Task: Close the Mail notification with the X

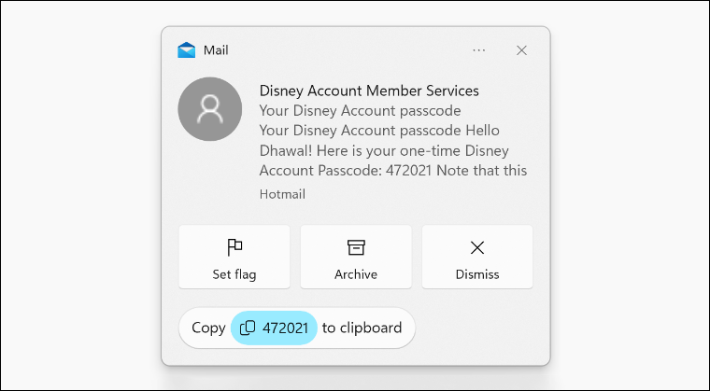Action: 521,50
